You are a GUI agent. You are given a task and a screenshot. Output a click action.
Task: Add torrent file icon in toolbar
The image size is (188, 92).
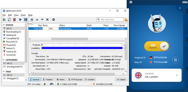(x=9, y=20)
